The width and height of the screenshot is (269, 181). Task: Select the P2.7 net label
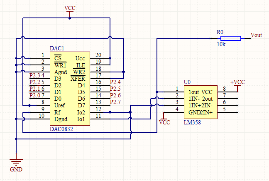115,102
